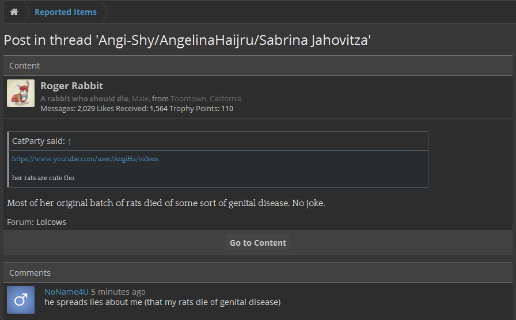The height and width of the screenshot is (320, 516).
Task: Open the Roger Rabbit username profile
Action: point(72,86)
